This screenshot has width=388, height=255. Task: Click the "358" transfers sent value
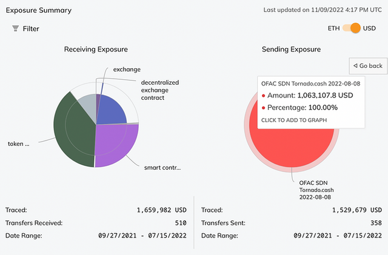[x=376, y=223]
